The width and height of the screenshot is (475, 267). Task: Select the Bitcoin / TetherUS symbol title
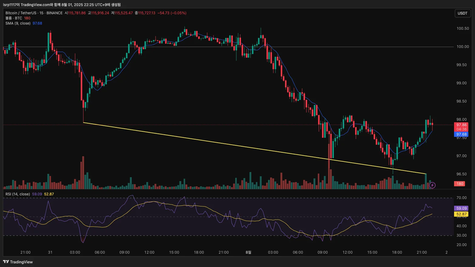click(21, 13)
